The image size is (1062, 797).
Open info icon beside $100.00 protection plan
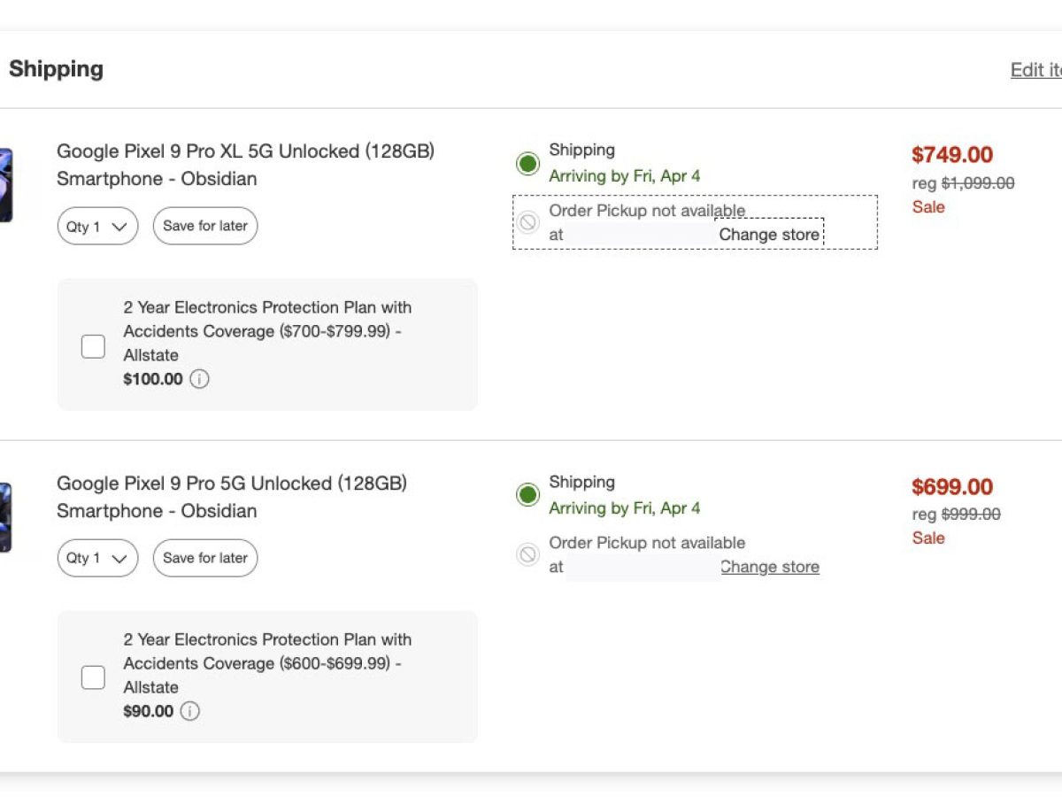pyautogui.click(x=200, y=380)
